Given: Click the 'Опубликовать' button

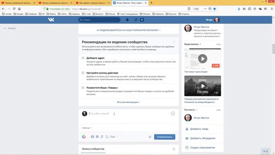Looking at the screenshot, I should pos(165,137).
